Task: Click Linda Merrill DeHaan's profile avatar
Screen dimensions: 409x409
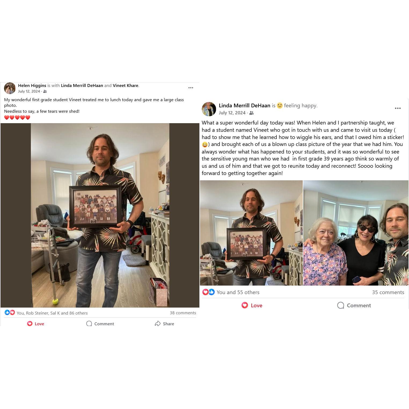Action: point(209,109)
